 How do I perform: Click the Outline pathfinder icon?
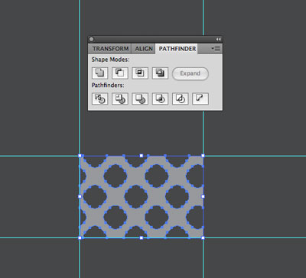coord(181,99)
